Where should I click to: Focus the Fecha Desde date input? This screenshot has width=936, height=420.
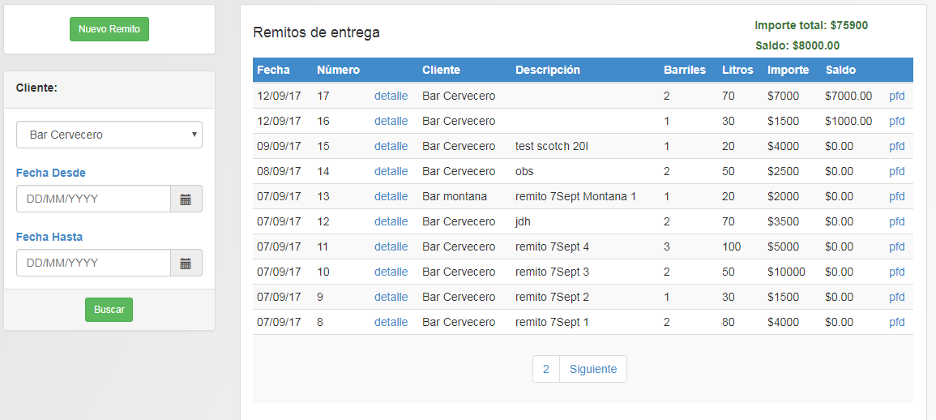(93, 199)
